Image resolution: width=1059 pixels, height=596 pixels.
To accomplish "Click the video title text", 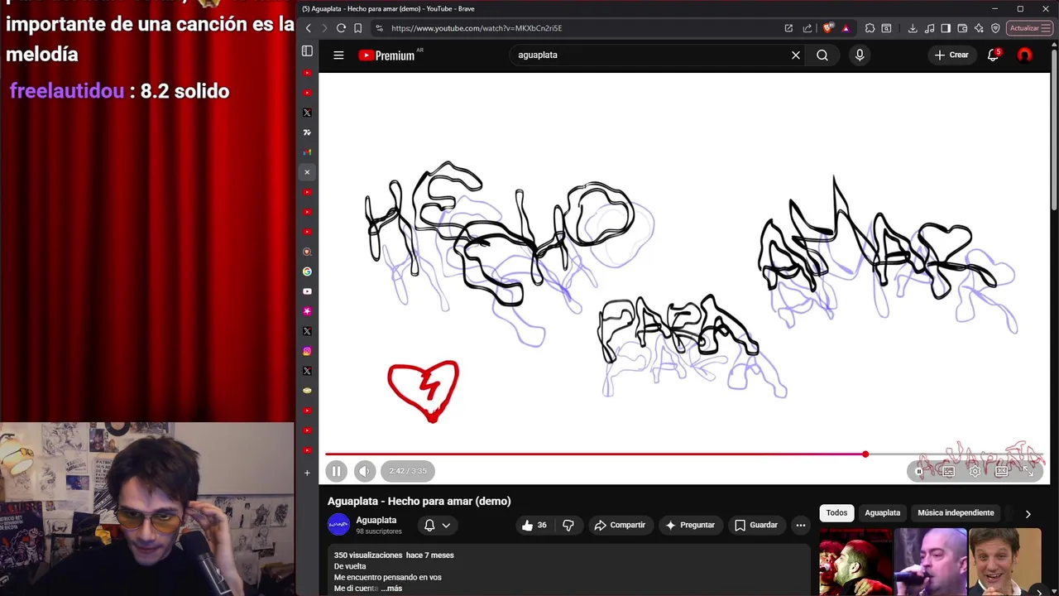I will (419, 501).
